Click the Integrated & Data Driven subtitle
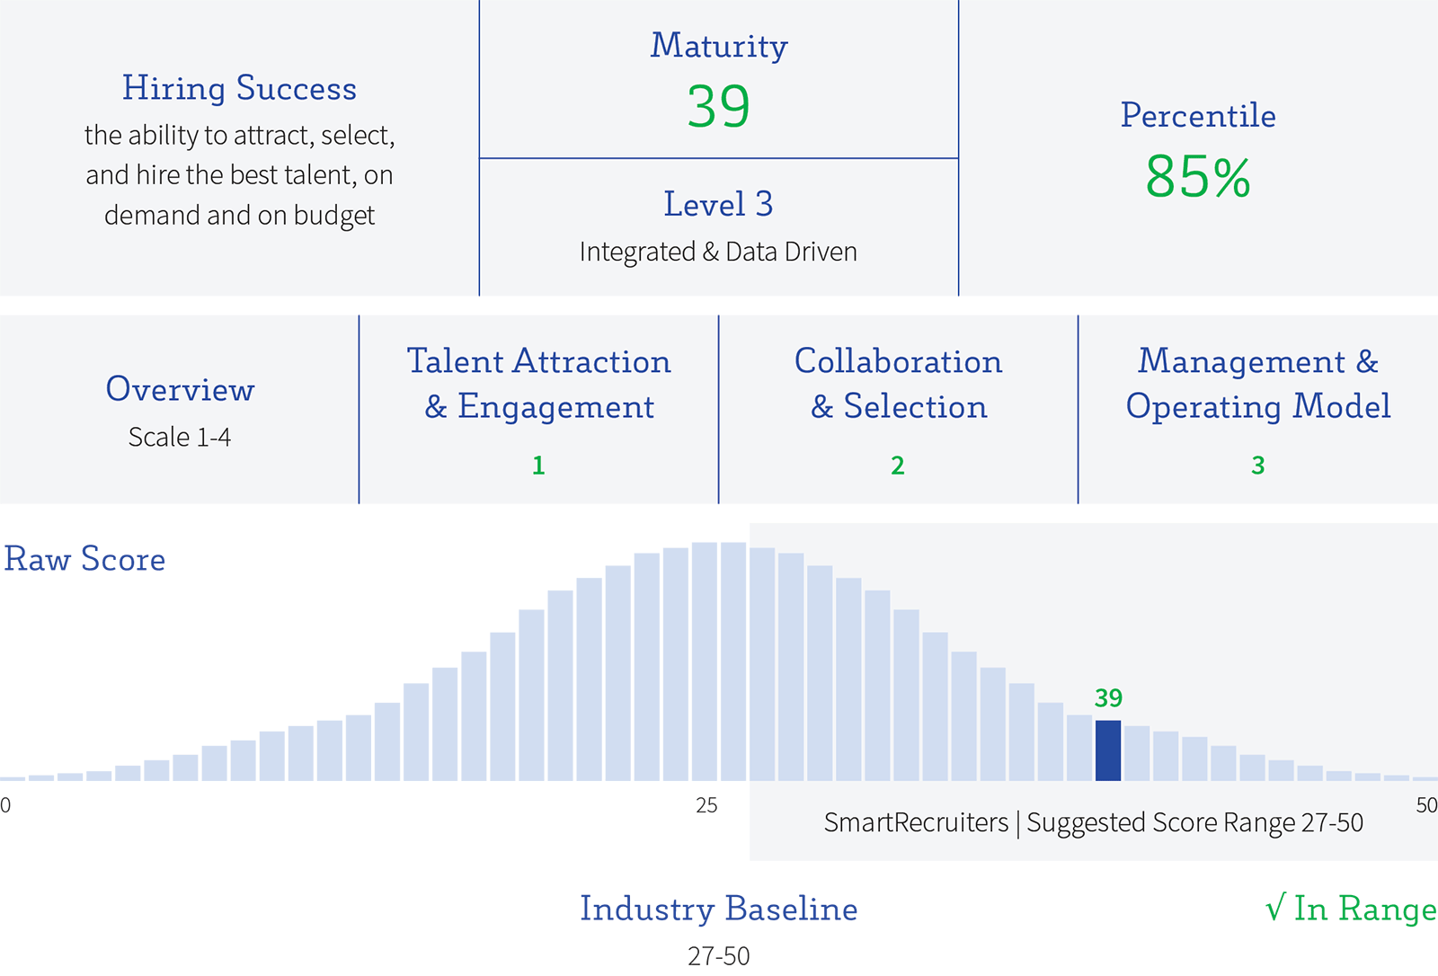 click(x=718, y=252)
